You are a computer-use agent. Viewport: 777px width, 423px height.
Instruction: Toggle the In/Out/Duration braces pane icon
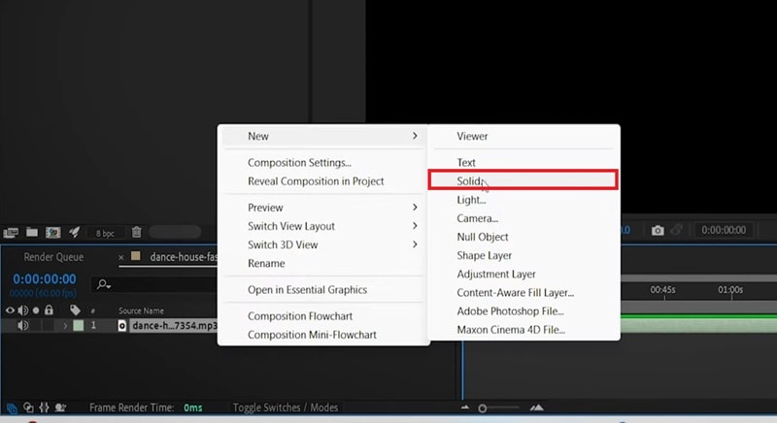coord(44,407)
